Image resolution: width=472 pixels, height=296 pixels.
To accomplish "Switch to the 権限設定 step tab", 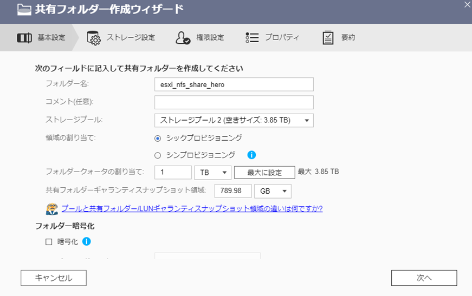I will [209, 38].
